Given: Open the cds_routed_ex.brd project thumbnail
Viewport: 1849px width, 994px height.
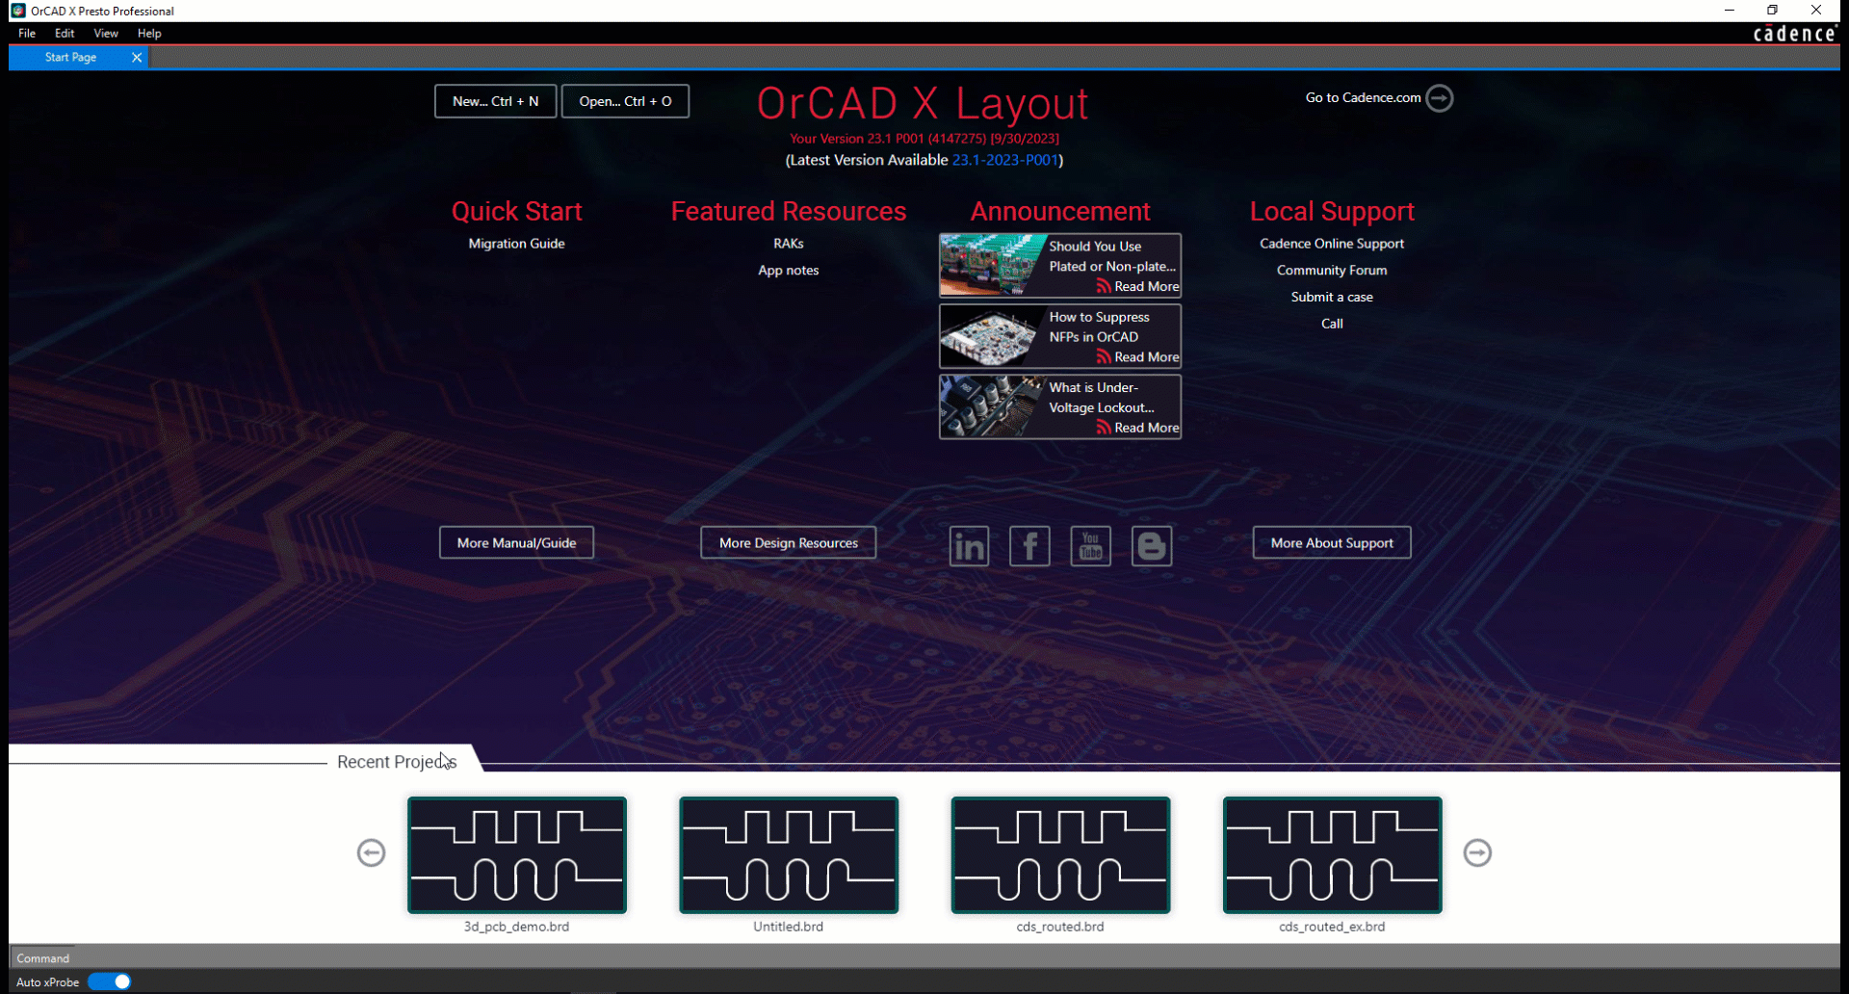Looking at the screenshot, I should pyautogui.click(x=1332, y=854).
